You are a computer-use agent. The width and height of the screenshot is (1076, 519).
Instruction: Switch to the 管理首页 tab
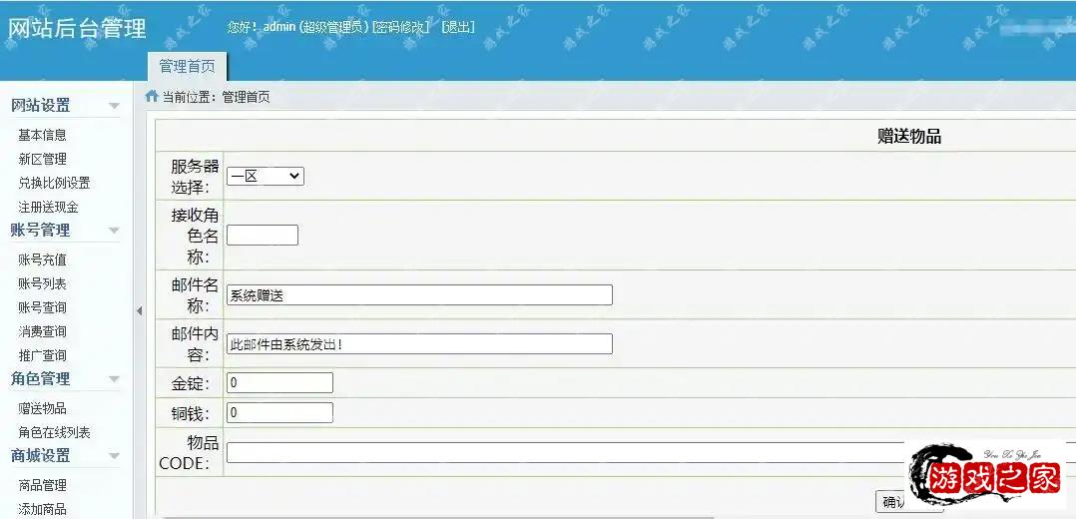point(187,67)
